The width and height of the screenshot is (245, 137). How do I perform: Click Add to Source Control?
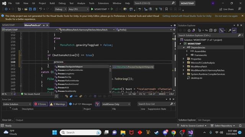click(192, 126)
